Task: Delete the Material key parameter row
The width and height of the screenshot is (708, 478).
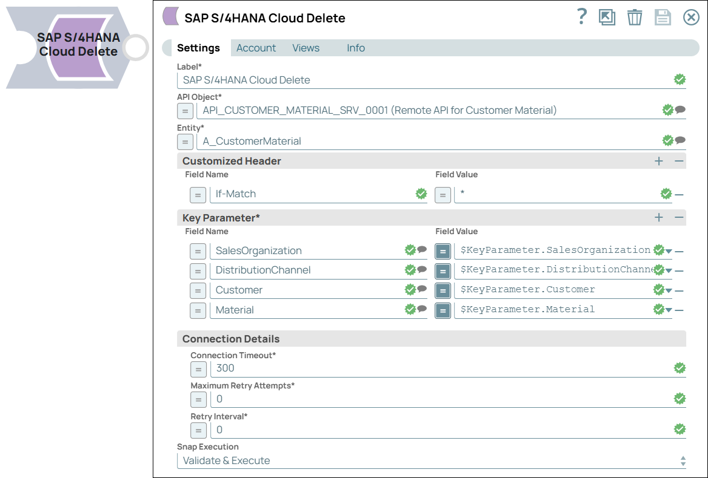Action: click(679, 310)
